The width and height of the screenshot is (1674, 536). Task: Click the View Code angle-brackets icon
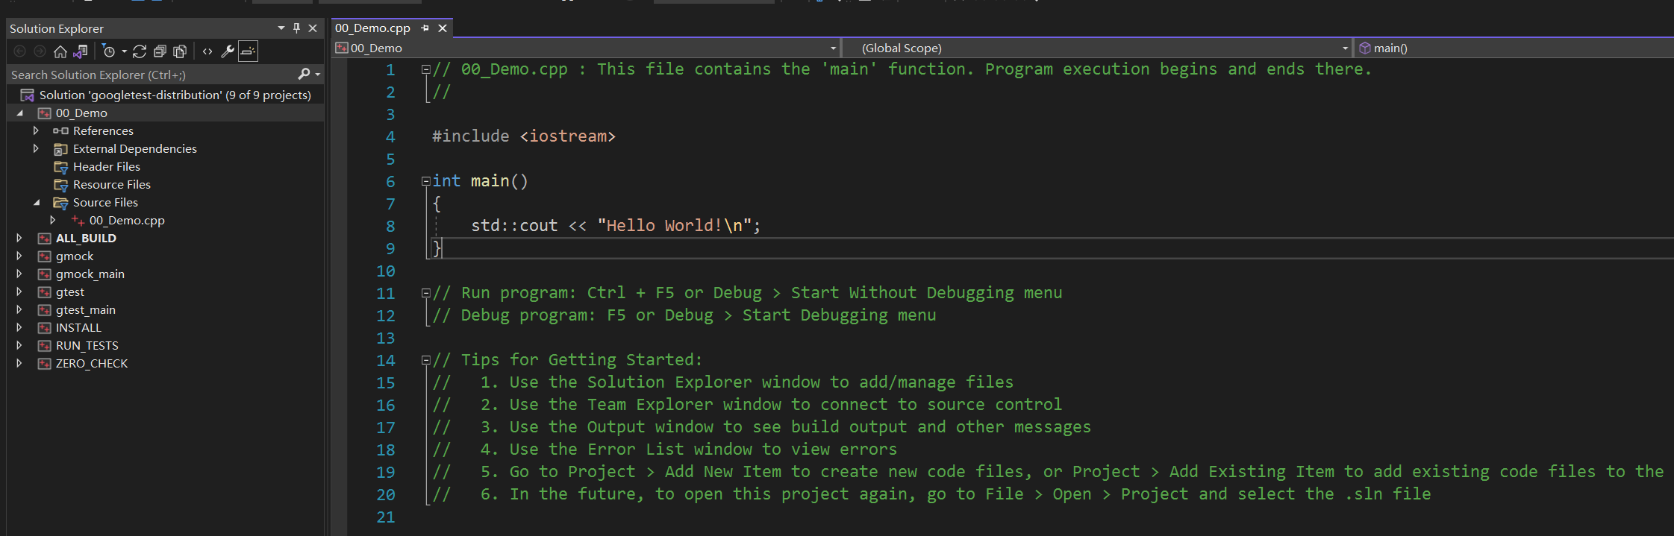point(207,51)
